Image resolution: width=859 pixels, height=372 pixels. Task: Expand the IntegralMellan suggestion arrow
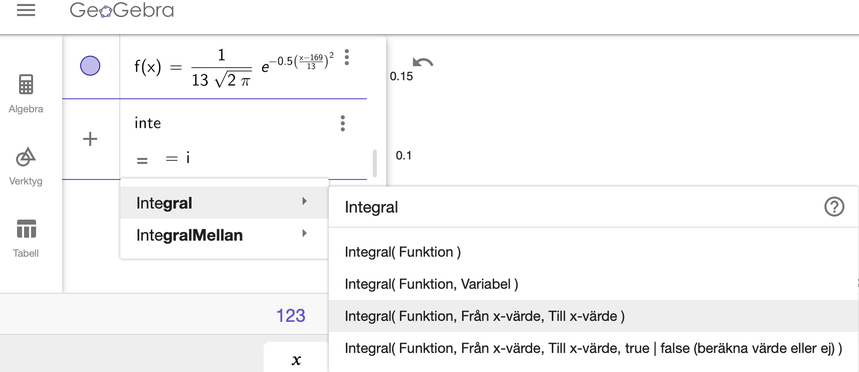304,234
